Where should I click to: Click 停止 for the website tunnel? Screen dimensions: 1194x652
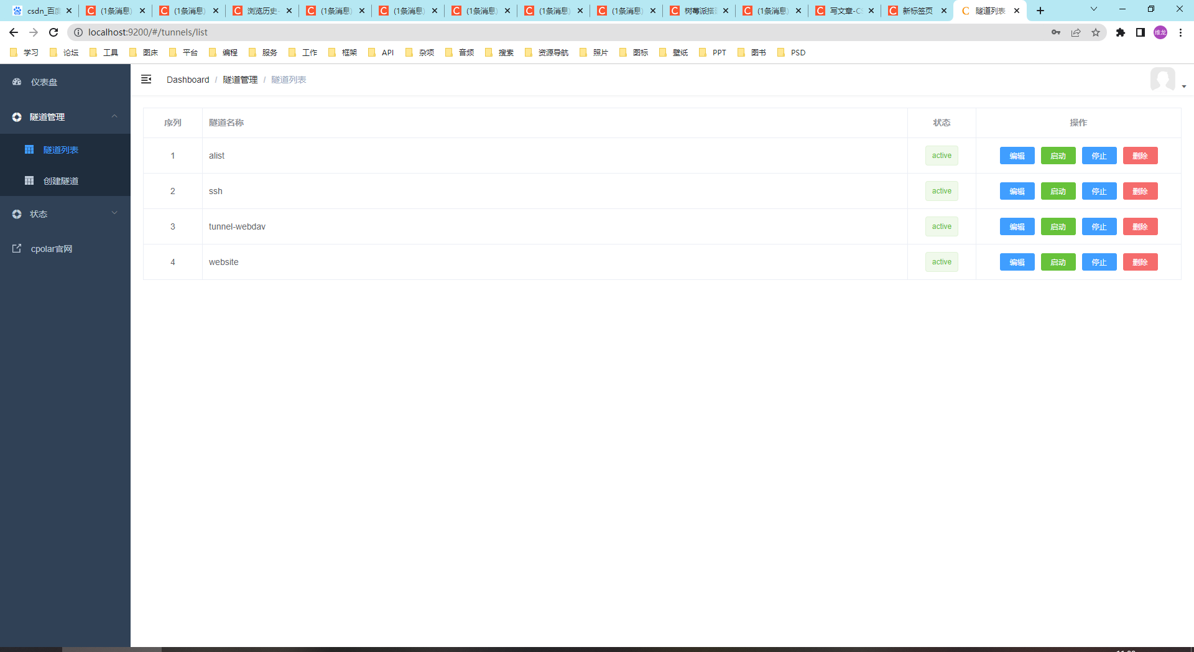click(1099, 262)
